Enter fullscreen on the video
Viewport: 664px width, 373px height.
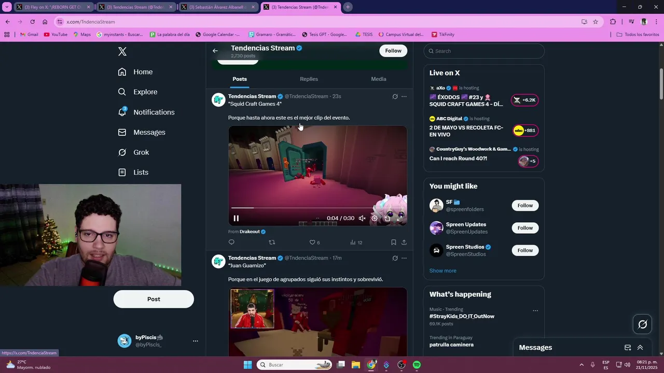pyautogui.click(x=399, y=218)
